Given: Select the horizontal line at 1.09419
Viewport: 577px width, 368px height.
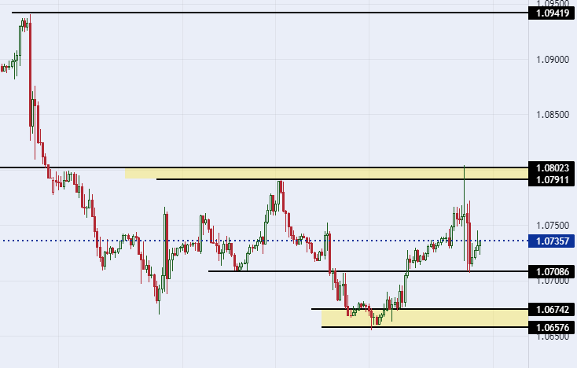Looking at the screenshot, I should pos(270,13).
